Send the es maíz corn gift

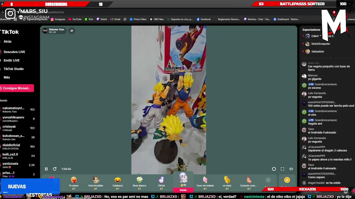point(227,183)
